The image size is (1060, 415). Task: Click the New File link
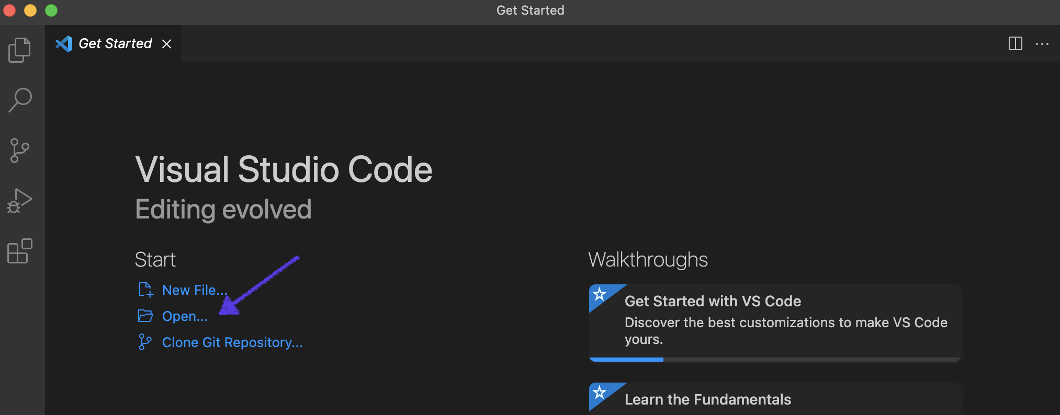(x=194, y=290)
